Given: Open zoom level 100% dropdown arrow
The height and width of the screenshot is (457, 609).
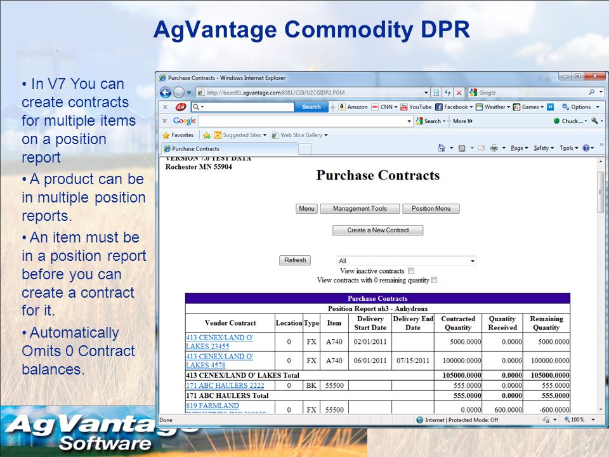Looking at the screenshot, I should (x=593, y=420).
